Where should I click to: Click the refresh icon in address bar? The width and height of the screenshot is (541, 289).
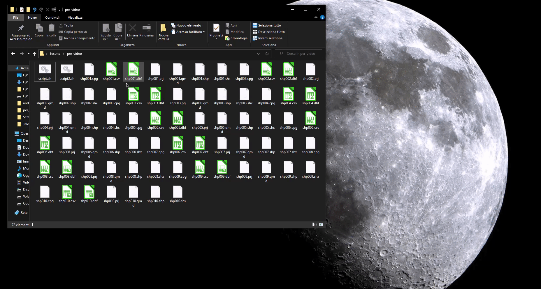click(267, 54)
